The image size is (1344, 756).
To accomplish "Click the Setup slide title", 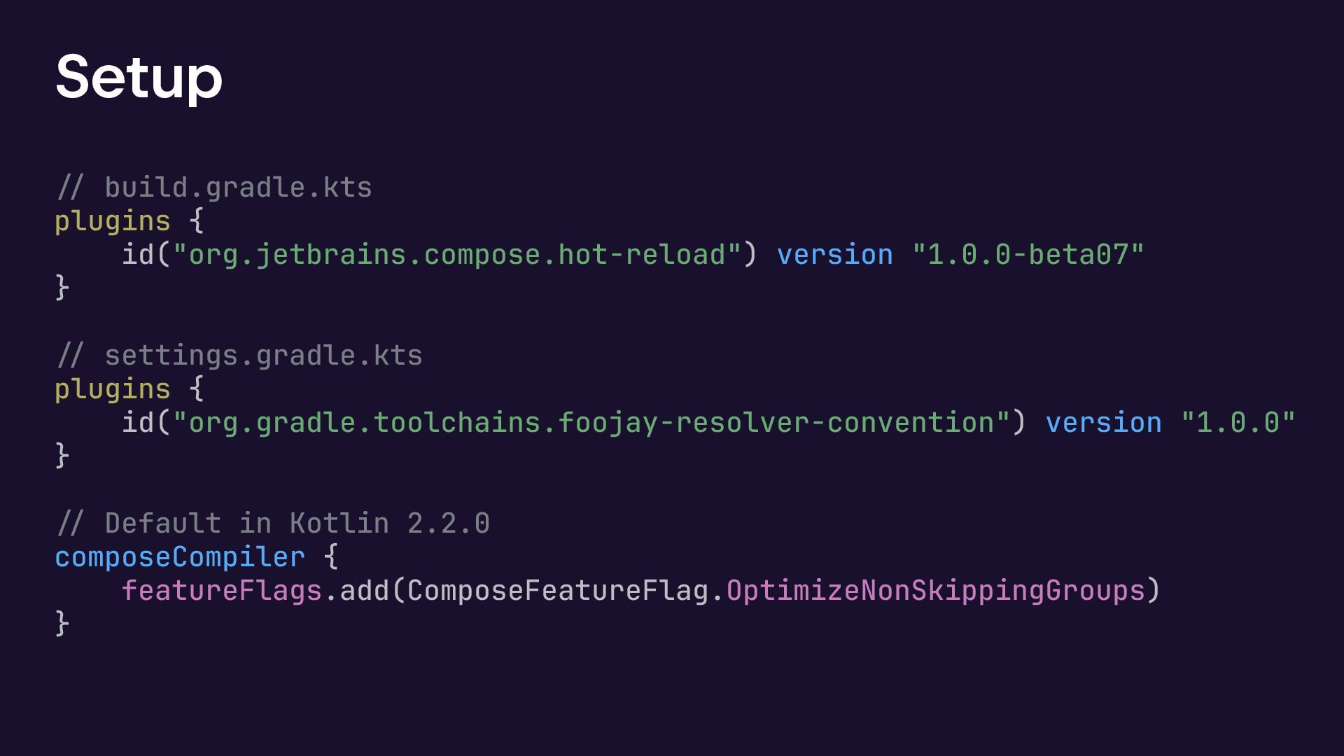I will 139,77.
